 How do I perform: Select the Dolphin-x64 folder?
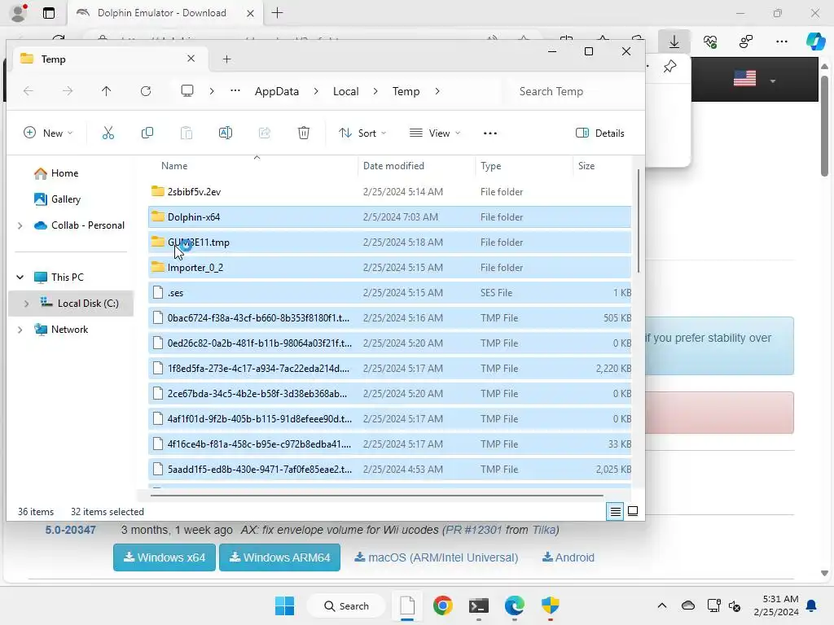tap(389, 216)
